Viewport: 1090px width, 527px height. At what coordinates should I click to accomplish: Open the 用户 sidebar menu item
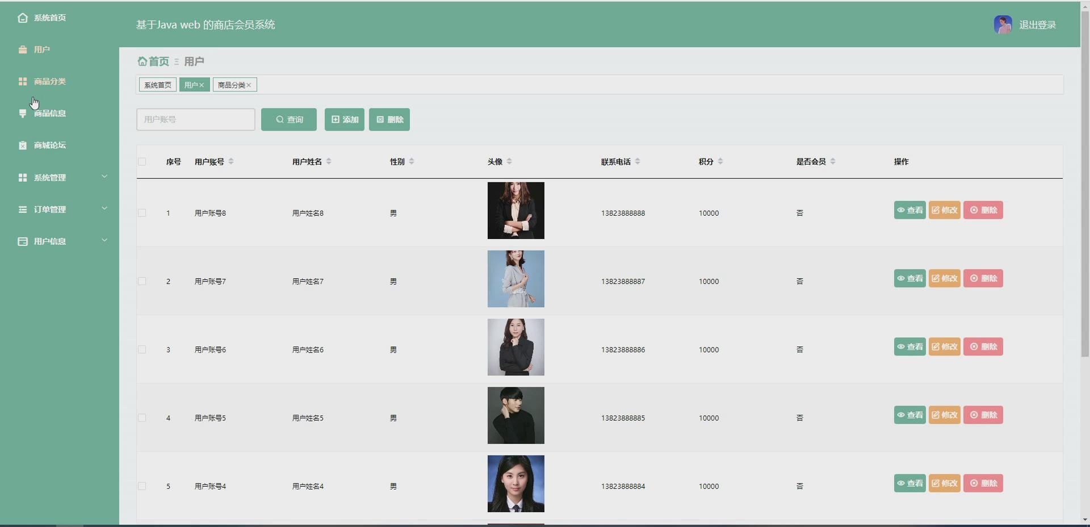pyautogui.click(x=41, y=49)
